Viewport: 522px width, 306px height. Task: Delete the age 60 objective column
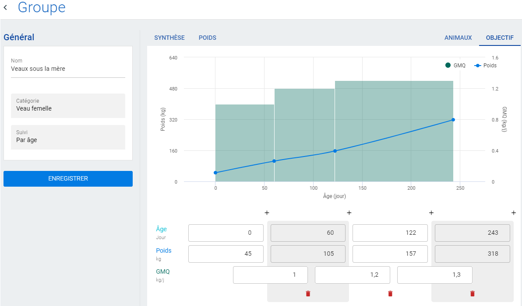[x=308, y=293]
